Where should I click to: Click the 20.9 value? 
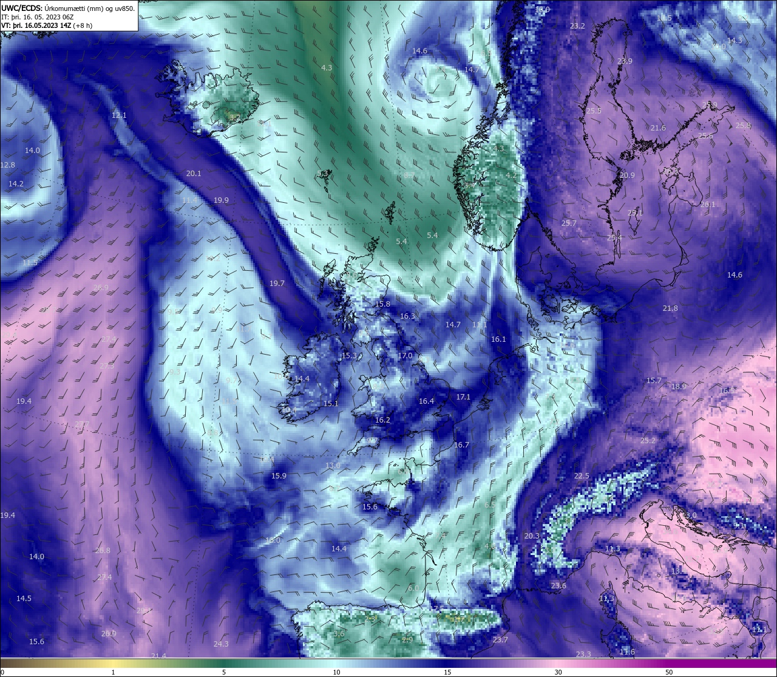tap(627, 175)
